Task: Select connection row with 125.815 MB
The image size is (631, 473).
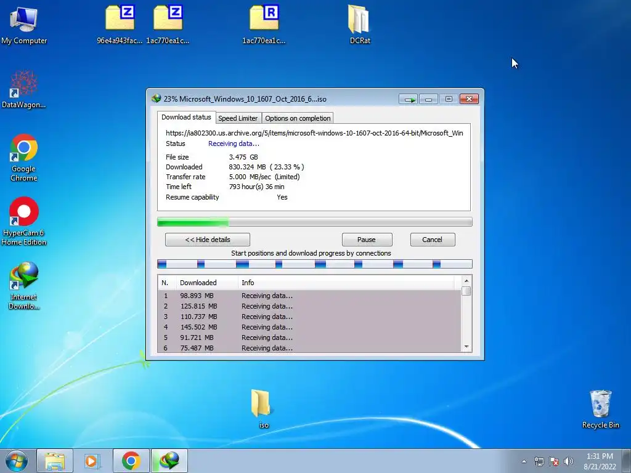Action: click(309, 306)
